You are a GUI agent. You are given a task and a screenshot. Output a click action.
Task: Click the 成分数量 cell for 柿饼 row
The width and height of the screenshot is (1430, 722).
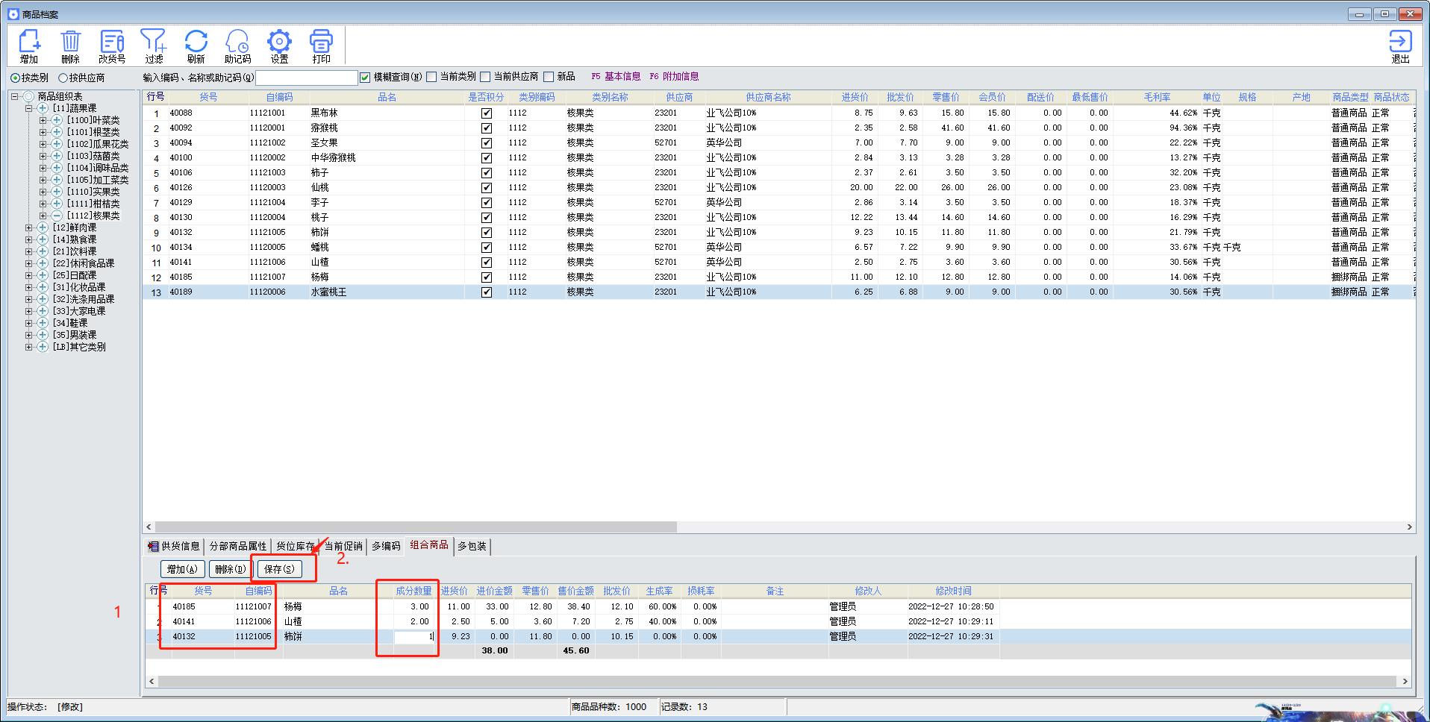coord(414,636)
